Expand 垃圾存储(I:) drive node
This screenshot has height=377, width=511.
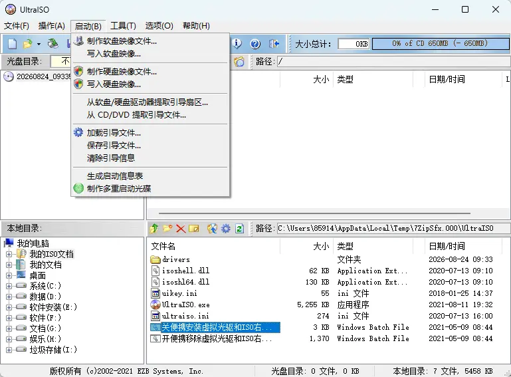9,350
